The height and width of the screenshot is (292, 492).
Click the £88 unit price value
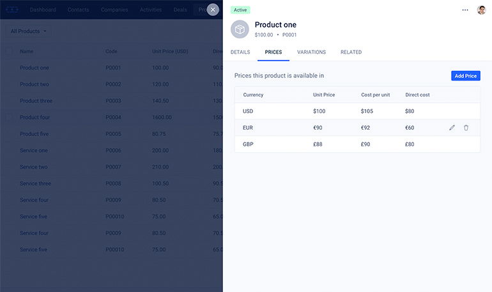[318, 144]
